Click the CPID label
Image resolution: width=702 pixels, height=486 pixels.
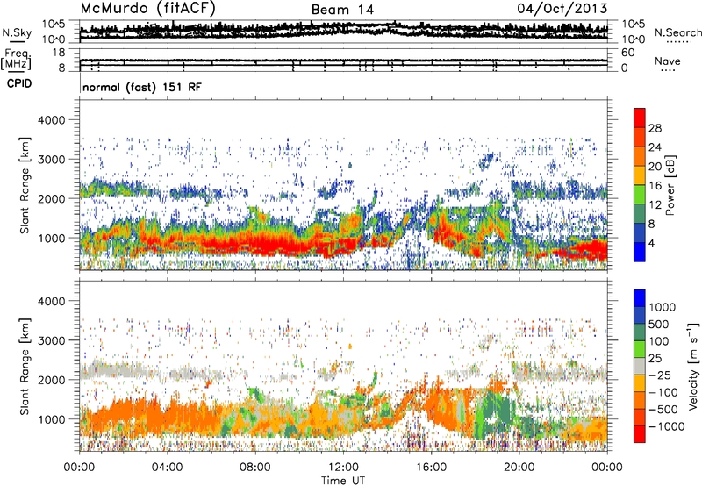coord(19,83)
